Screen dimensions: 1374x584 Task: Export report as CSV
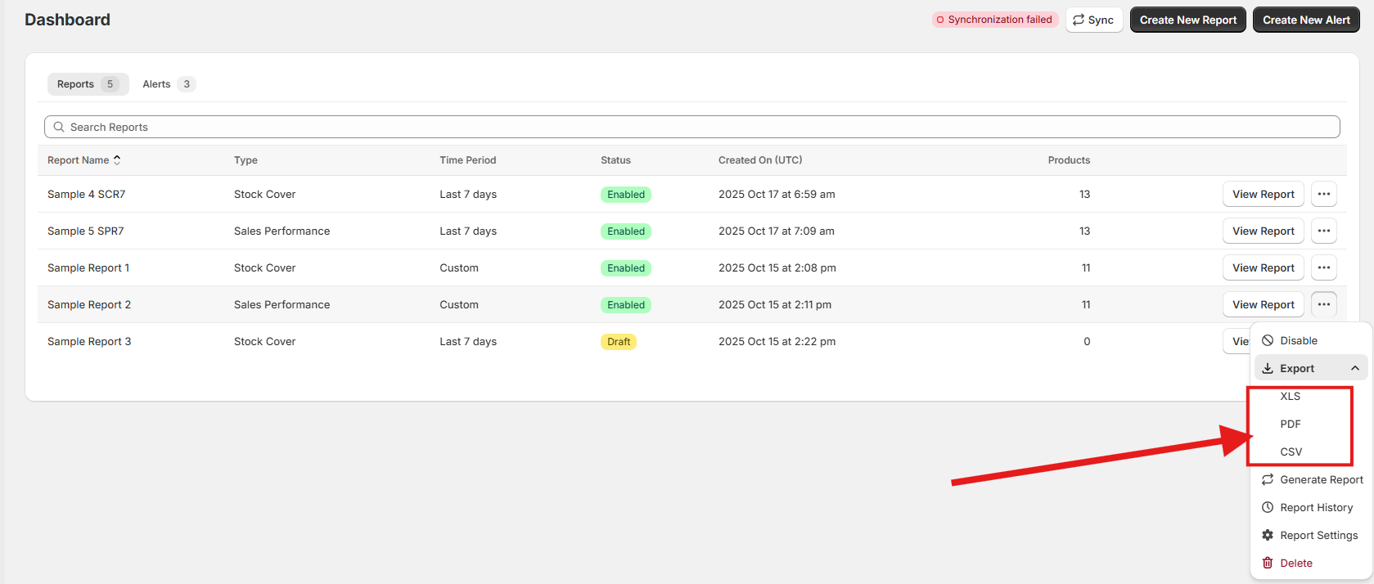[1291, 451]
